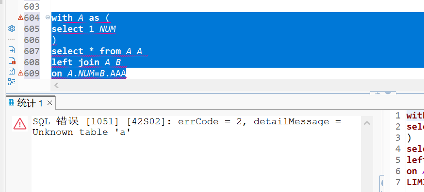Collapse side panel using left-arrow sash handle
This screenshot has height=192, width=424.
382,183
